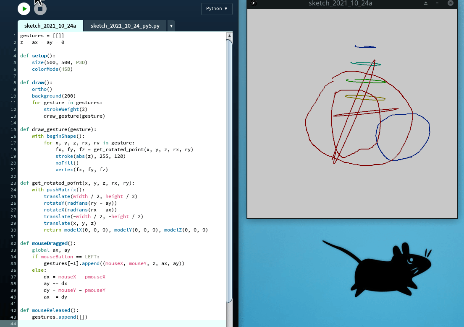
Task: Roll up the sketch window with the shade button
Action: tap(426, 3)
